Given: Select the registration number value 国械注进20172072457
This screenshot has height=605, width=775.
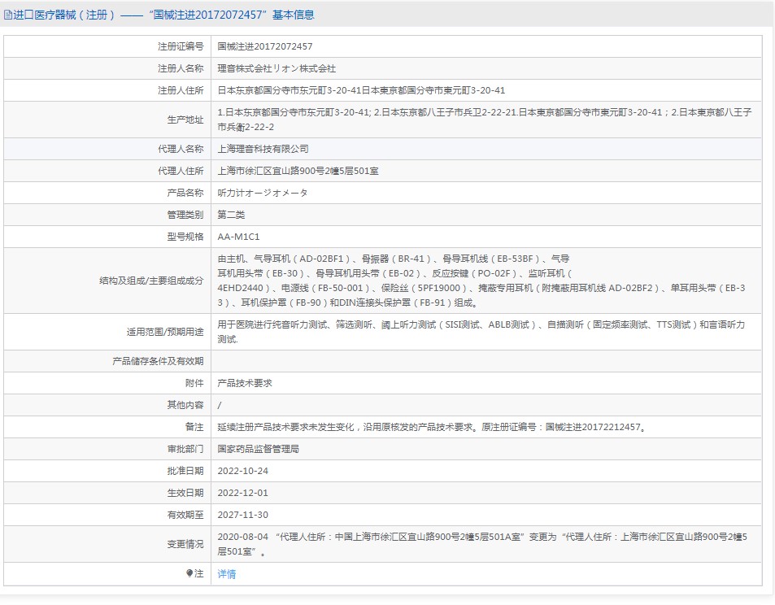Looking at the screenshot, I should [x=265, y=46].
